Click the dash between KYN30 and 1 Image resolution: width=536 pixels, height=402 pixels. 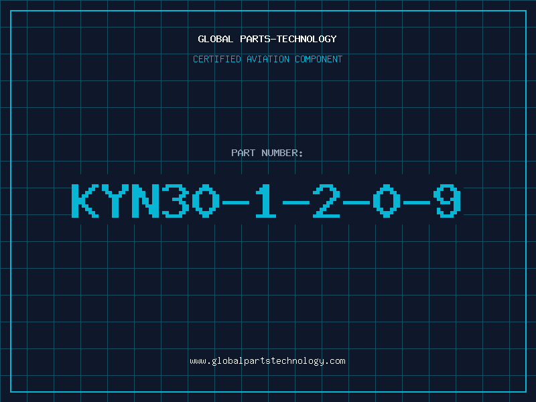click(236, 203)
